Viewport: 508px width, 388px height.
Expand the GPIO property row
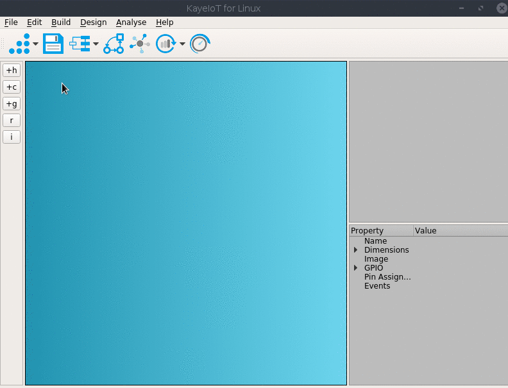click(x=356, y=268)
